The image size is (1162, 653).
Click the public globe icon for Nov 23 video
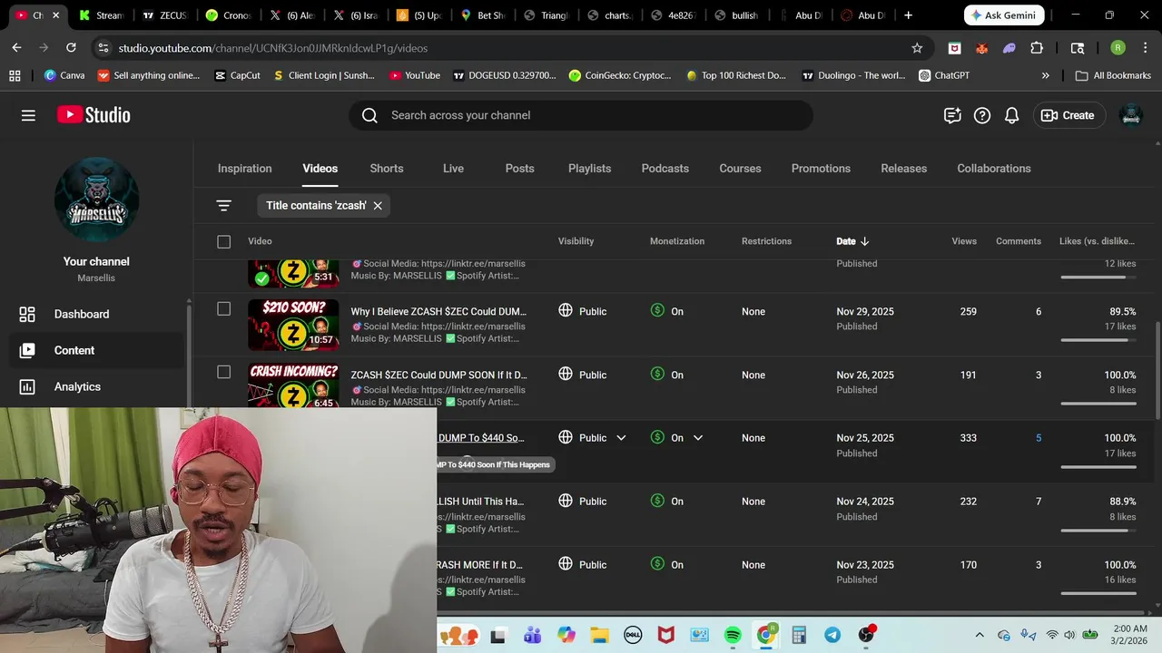coord(566,564)
